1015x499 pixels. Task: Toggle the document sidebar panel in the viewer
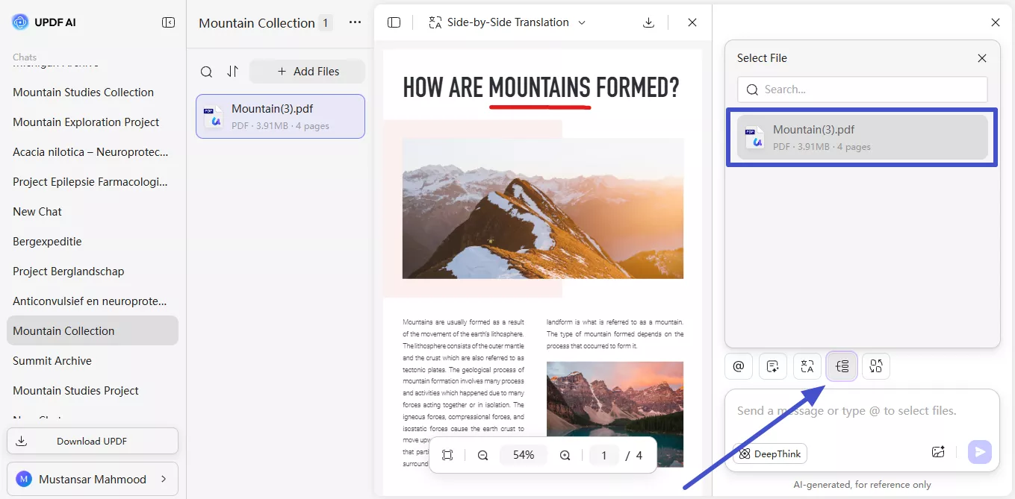tap(394, 22)
